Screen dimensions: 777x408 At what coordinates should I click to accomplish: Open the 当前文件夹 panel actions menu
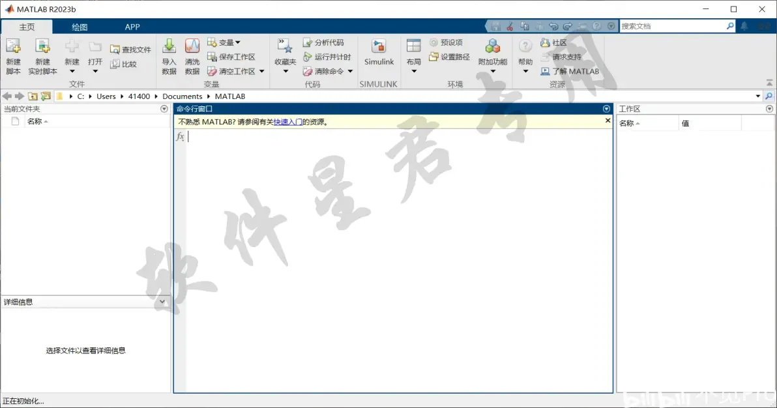(x=164, y=109)
